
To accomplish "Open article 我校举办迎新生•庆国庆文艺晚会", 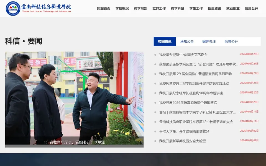I will [x=183, y=55].
